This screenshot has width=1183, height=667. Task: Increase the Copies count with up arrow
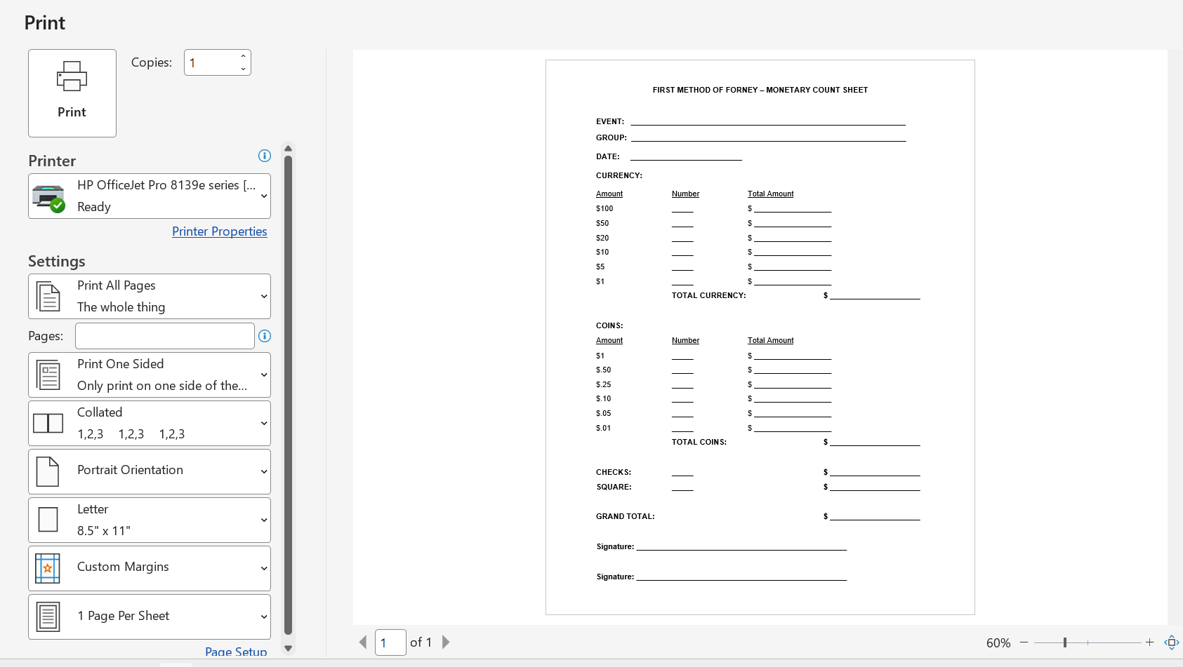point(243,56)
